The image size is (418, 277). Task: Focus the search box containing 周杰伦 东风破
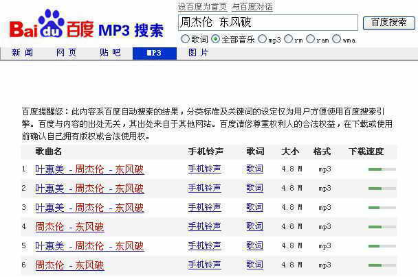coord(268,23)
